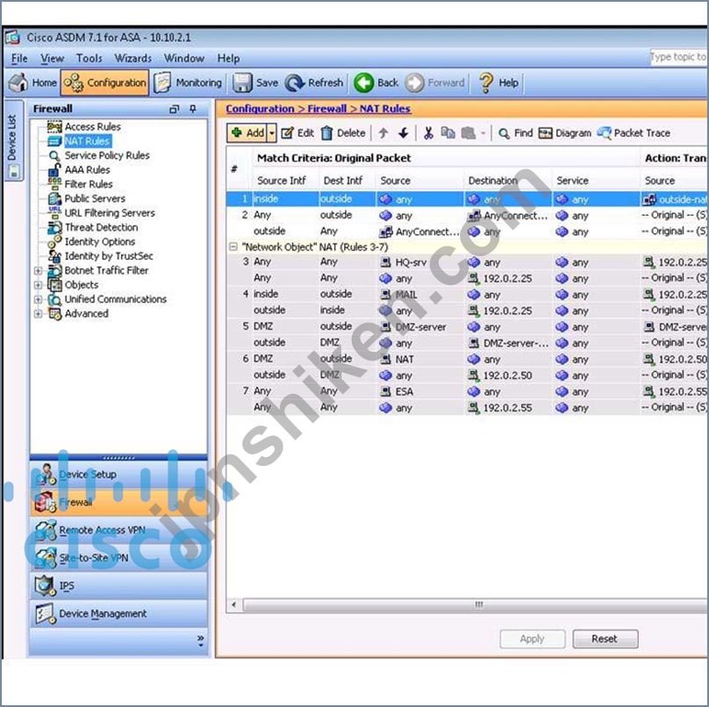
Task: Show the rule Diagram
Action: click(565, 133)
